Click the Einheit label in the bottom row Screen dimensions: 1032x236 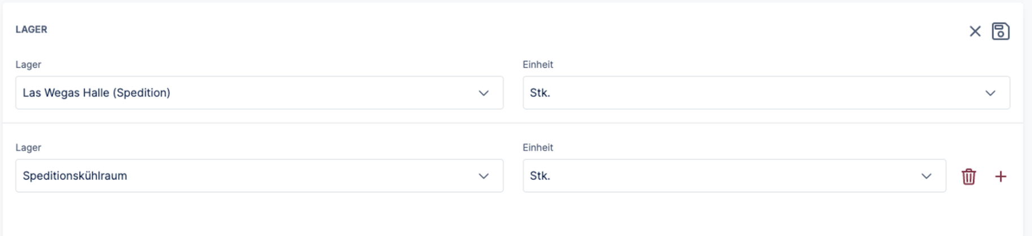pos(537,147)
